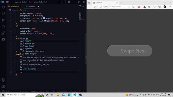Open the Edge profile avatar
The height and width of the screenshot is (97, 173).
(165, 7)
